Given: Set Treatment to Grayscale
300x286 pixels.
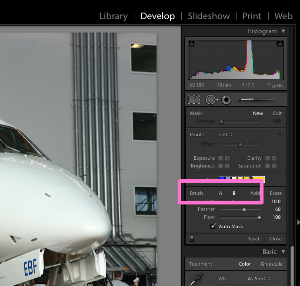Looking at the screenshot, I should [x=271, y=264].
